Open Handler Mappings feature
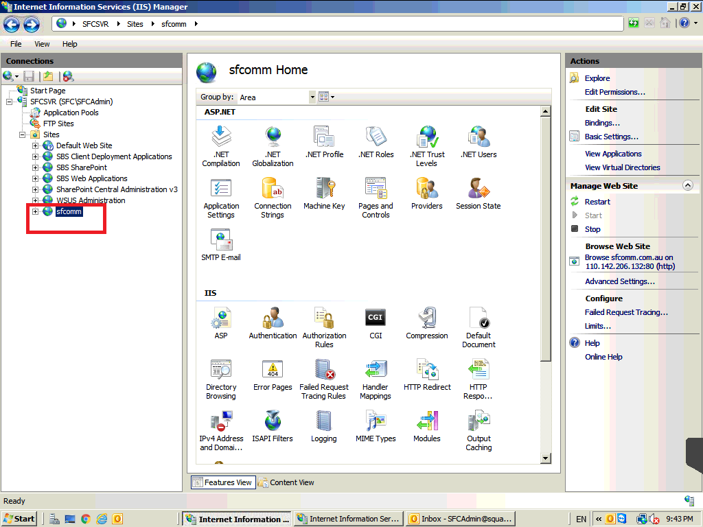Viewport: 703px width, 527px height. click(x=376, y=379)
